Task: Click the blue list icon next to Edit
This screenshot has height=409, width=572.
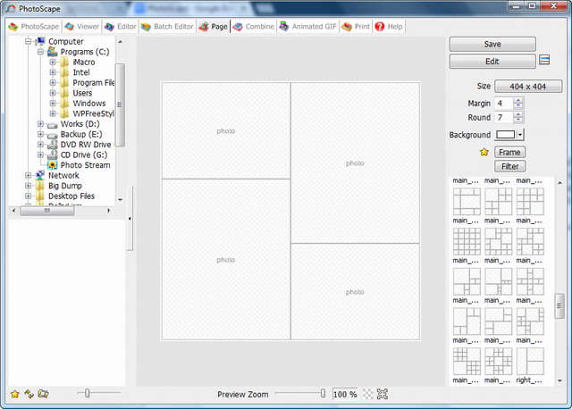Action: click(543, 61)
